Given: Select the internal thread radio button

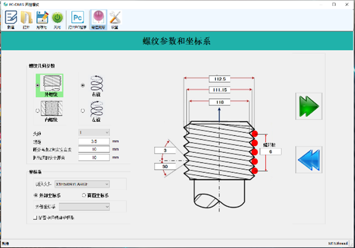Looking at the screenshot, I should pyautogui.click(x=38, y=110).
